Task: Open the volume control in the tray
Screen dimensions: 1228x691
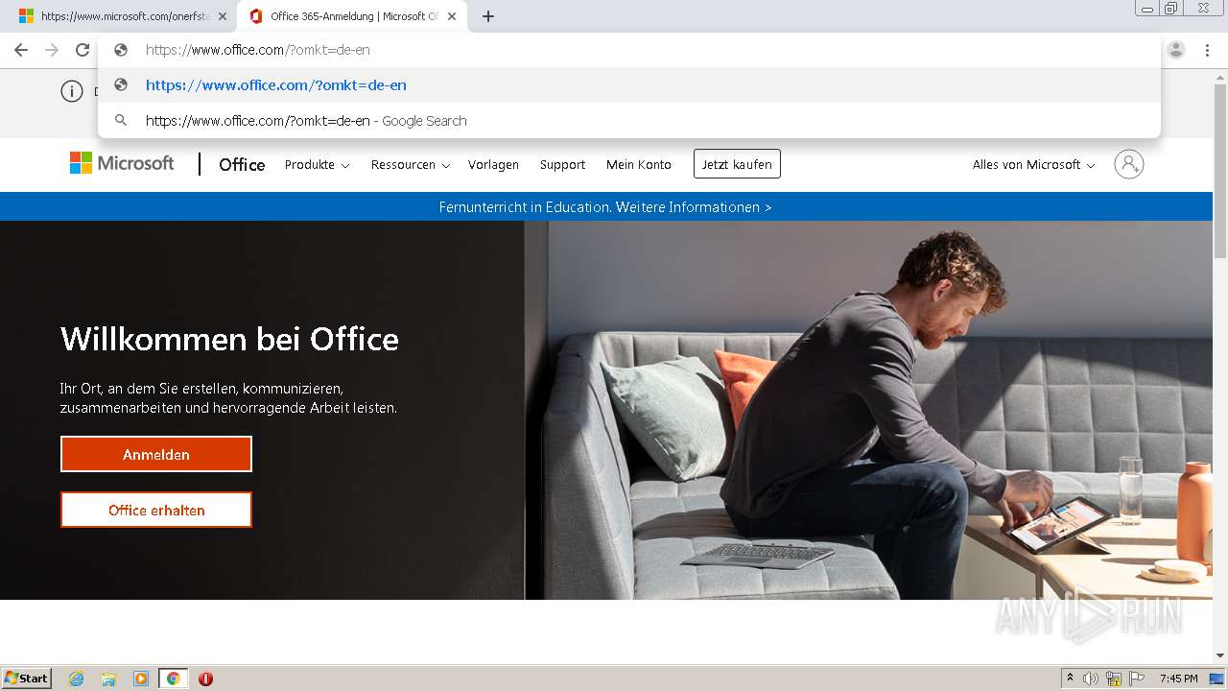Action: [x=1091, y=679]
